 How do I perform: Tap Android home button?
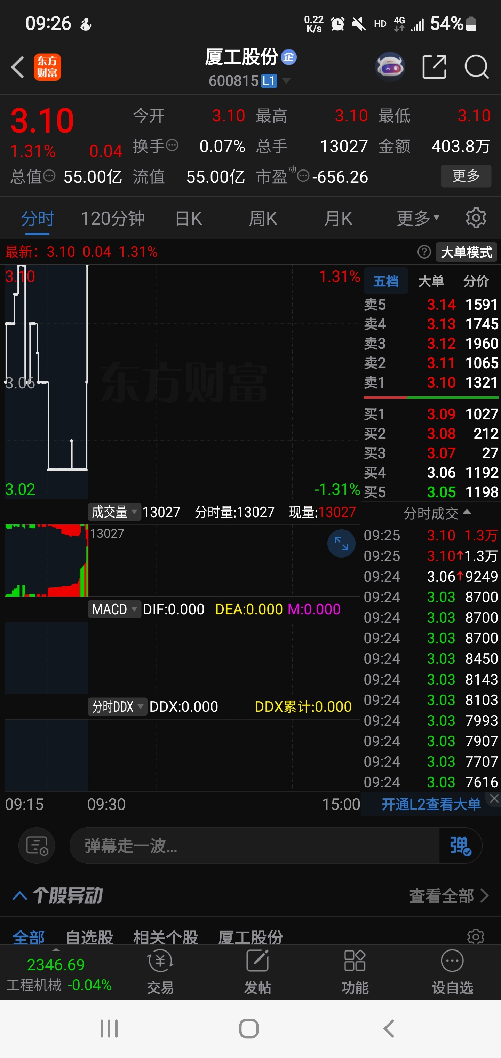pyautogui.click(x=249, y=1028)
